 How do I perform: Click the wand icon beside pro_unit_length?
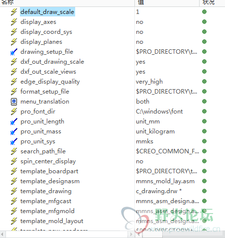pos(14,121)
